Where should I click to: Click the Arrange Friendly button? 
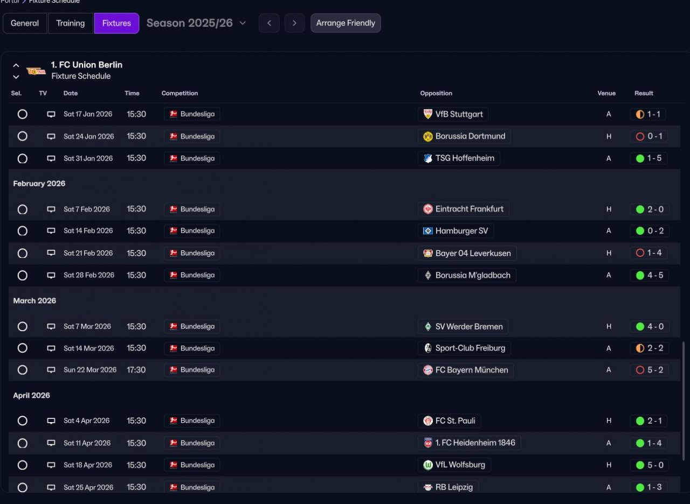[346, 23]
